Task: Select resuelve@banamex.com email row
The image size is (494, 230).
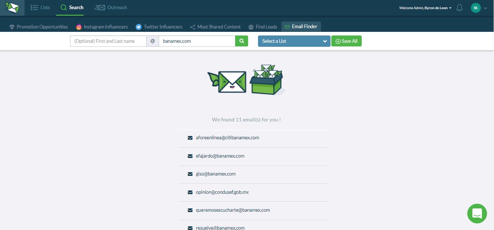Action: (x=253, y=225)
